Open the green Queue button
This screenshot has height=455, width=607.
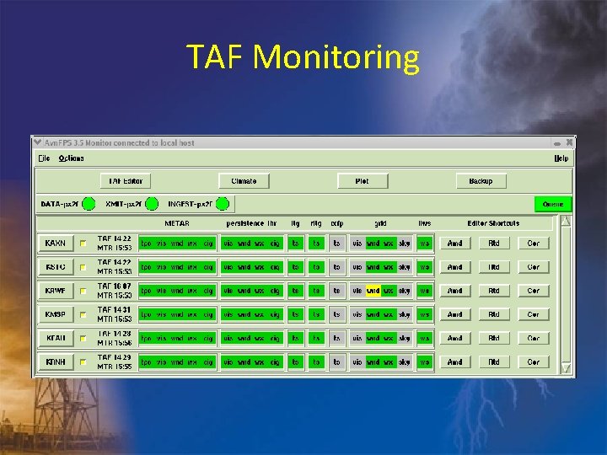click(552, 204)
